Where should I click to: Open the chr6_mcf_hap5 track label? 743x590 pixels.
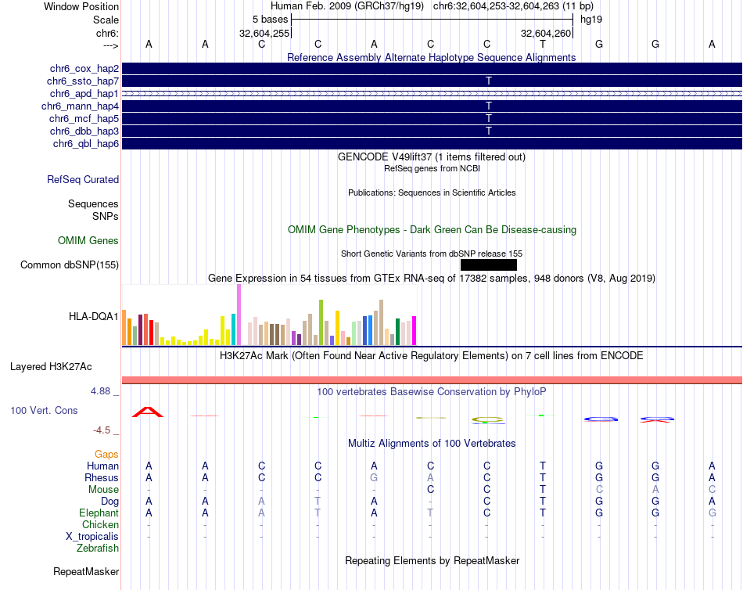click(84, 119)
